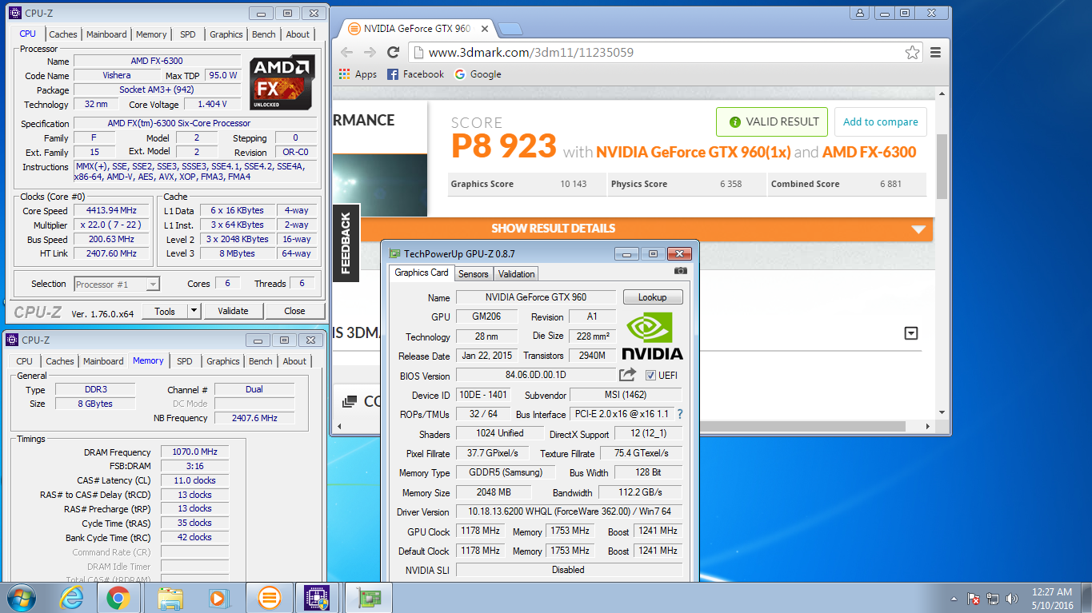The width and height of the screenshot is (1092, 613).
Task: Click the BIOS share/export icon in GPU-Z
Action: coord(628,375)
